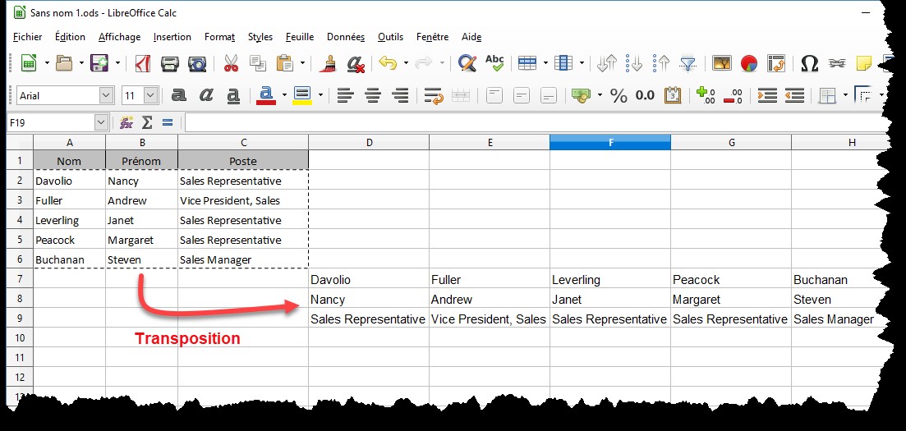Toggle bold formatting
This screenshot has width=906, height=431.
[178, 96]
